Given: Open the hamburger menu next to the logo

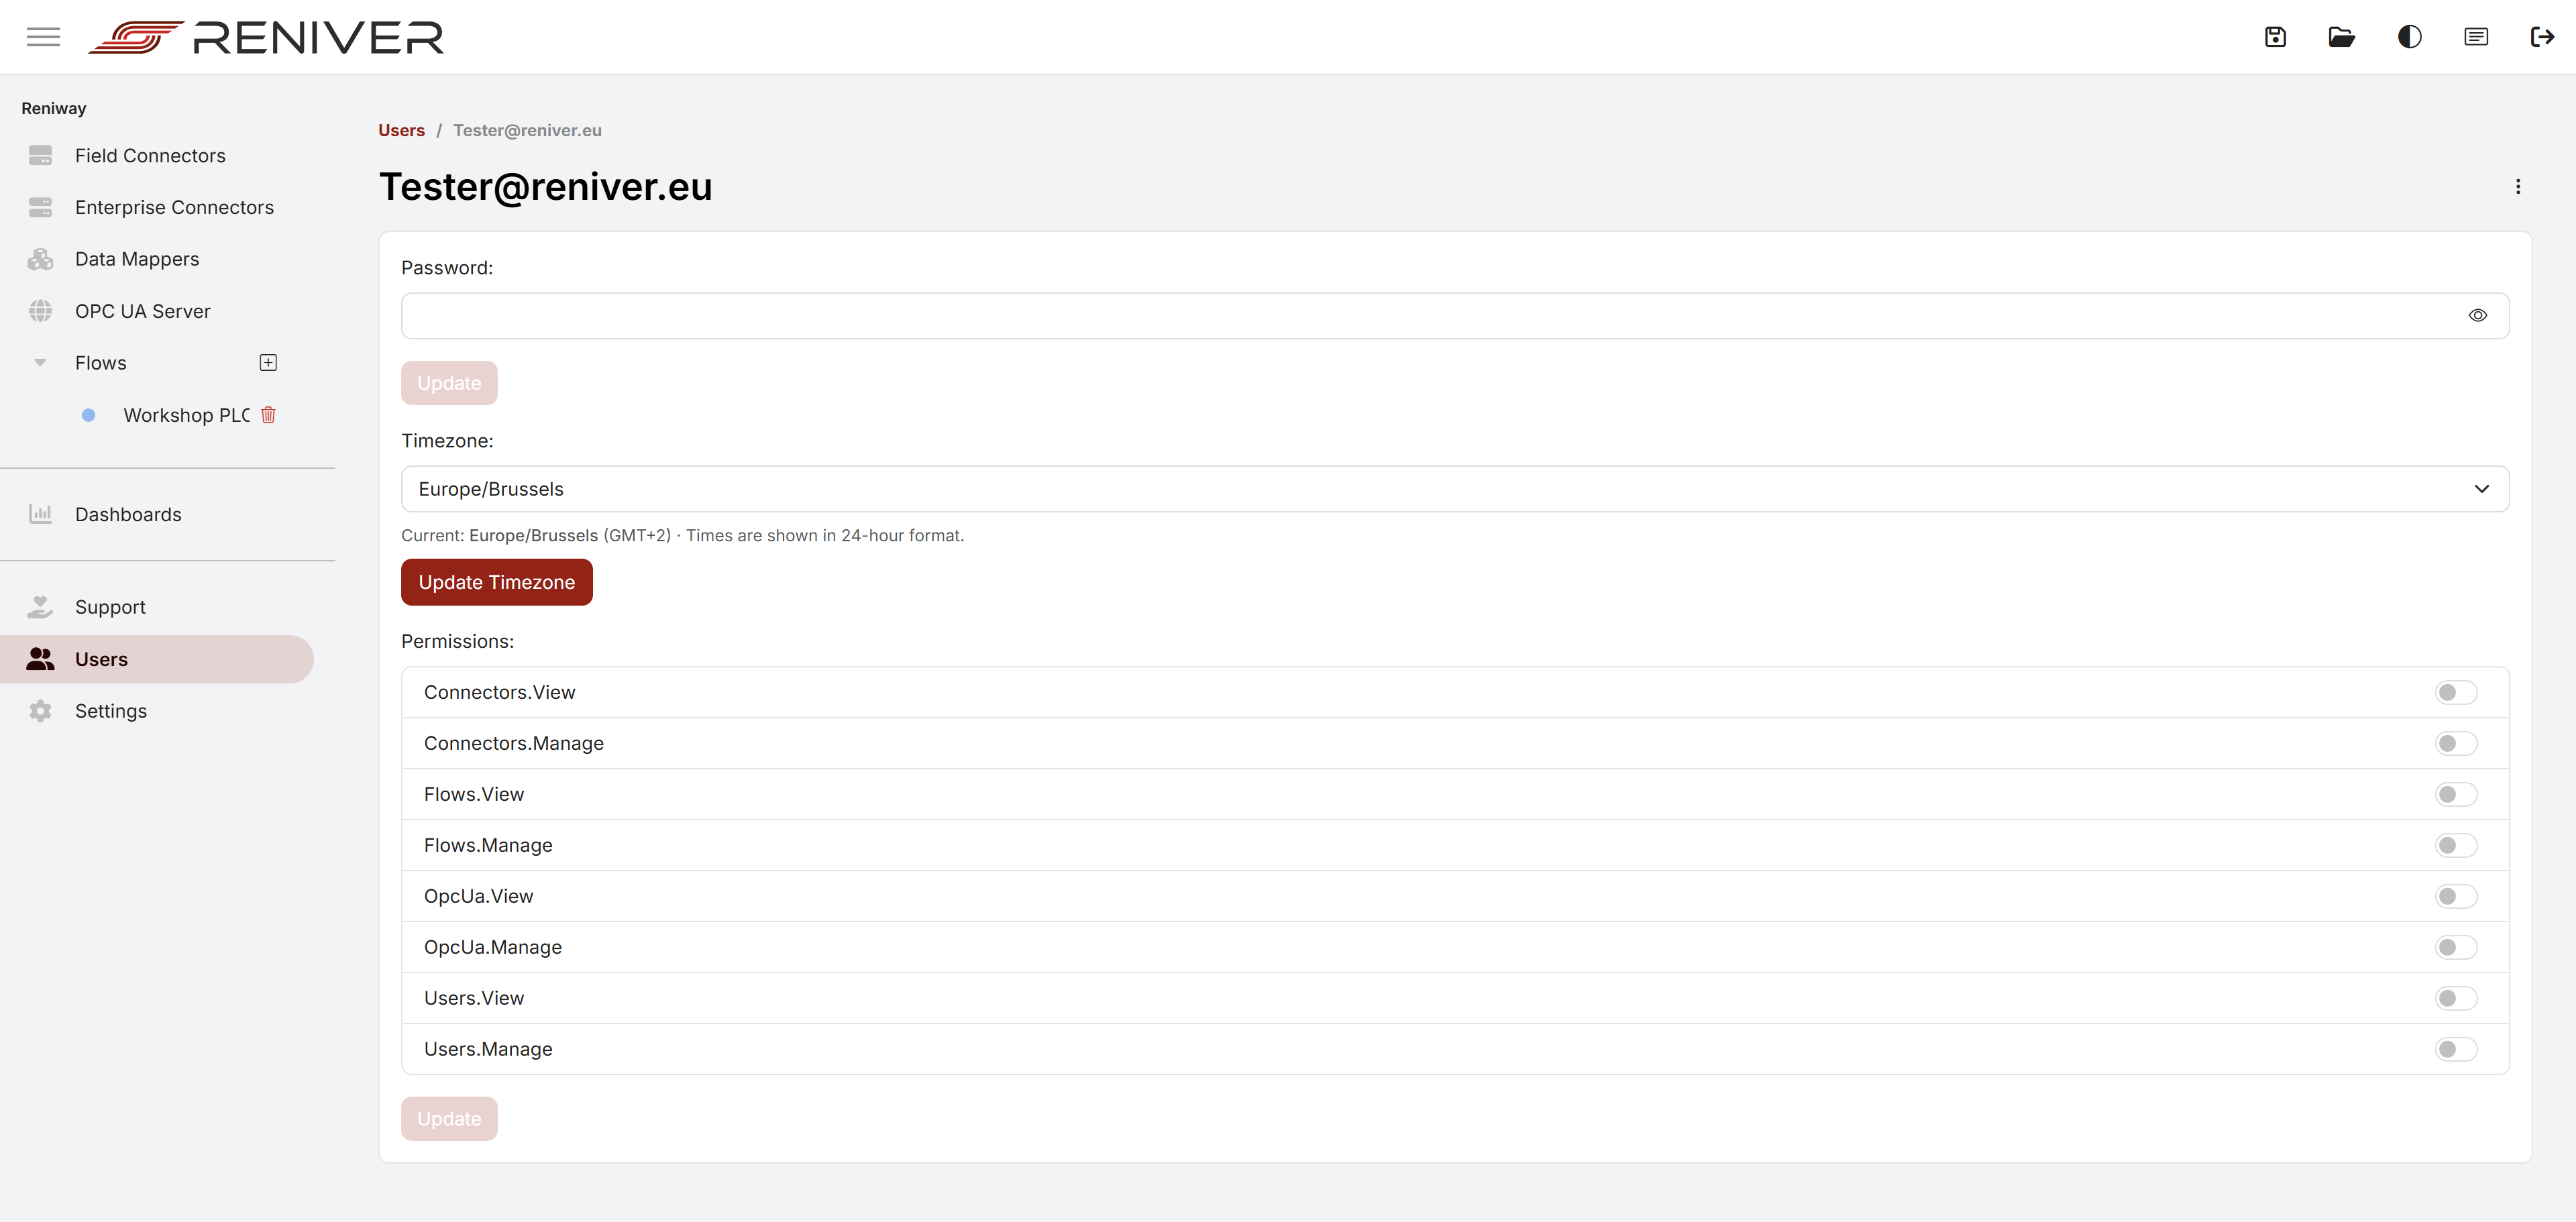Looking at the screenshot, I should [43, 37].
